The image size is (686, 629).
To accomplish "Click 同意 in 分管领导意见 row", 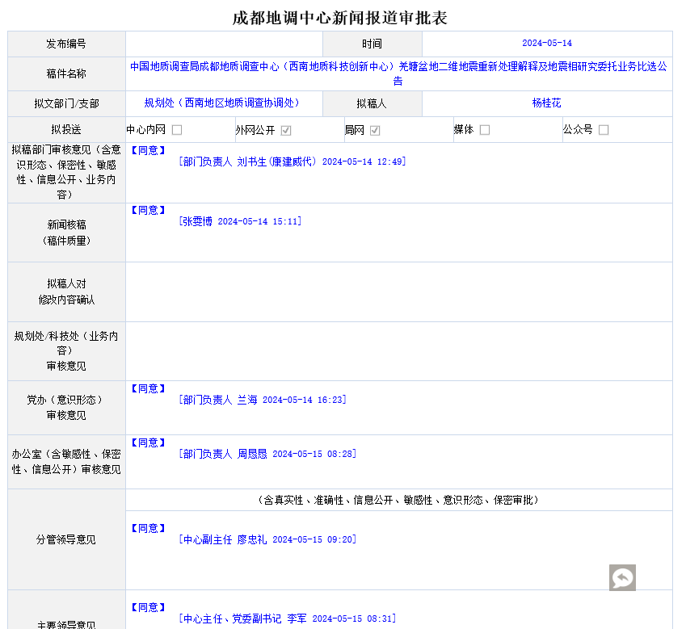I will [x=149, y=529].
